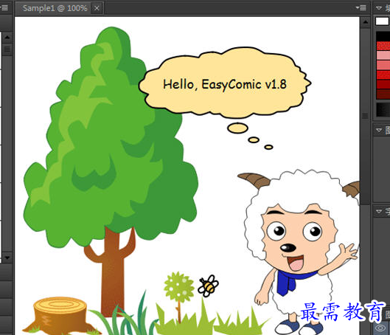The height and width of the screenshot is (335, 390).
Task: Choose the speckled bright red swatch
Action: pos(383,46)
